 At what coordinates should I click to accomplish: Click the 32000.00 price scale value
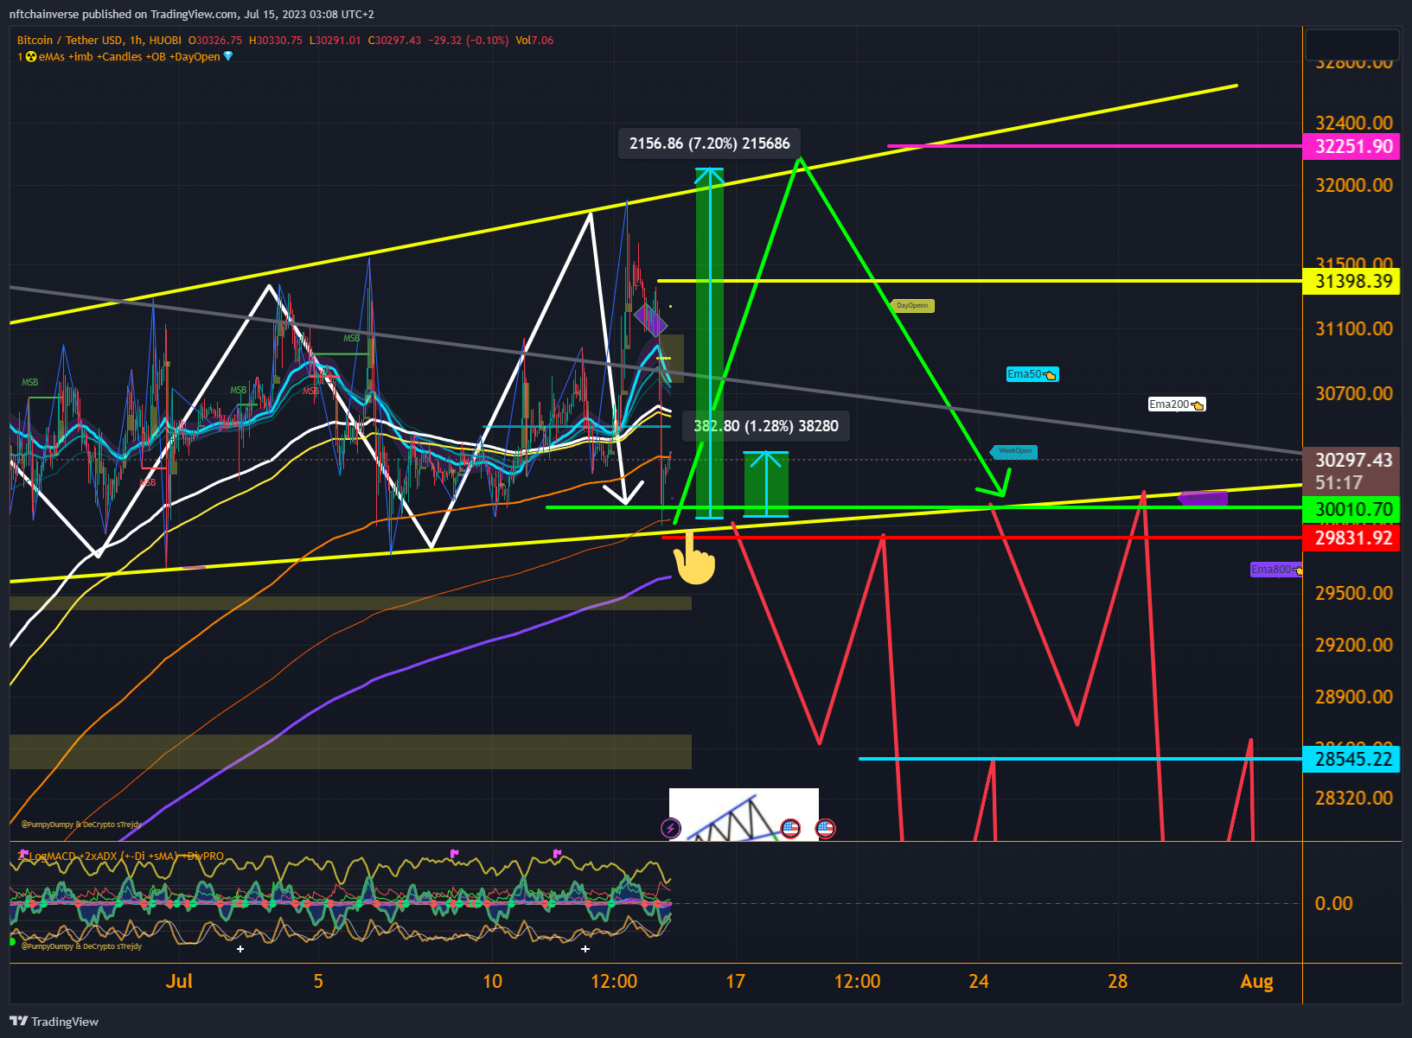tap(1353, 185)
